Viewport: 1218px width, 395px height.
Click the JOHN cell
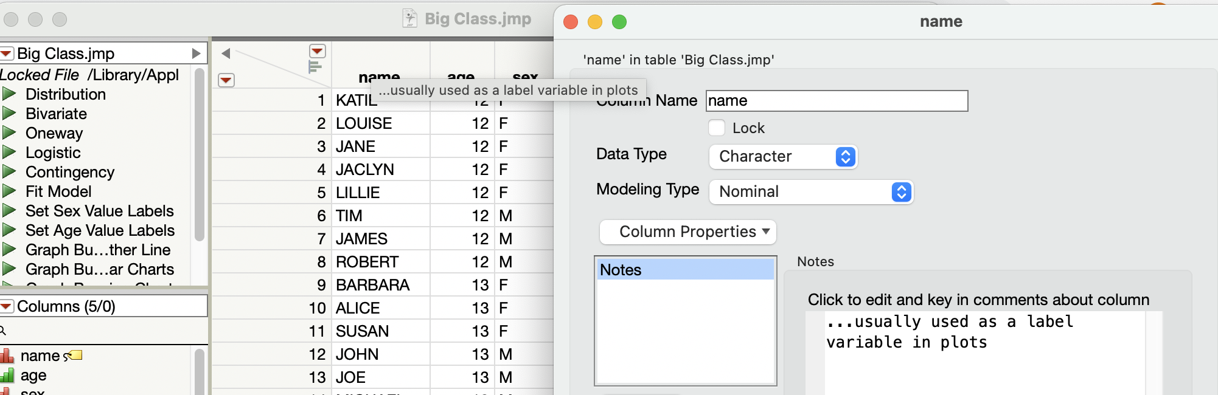click(381, 354)
